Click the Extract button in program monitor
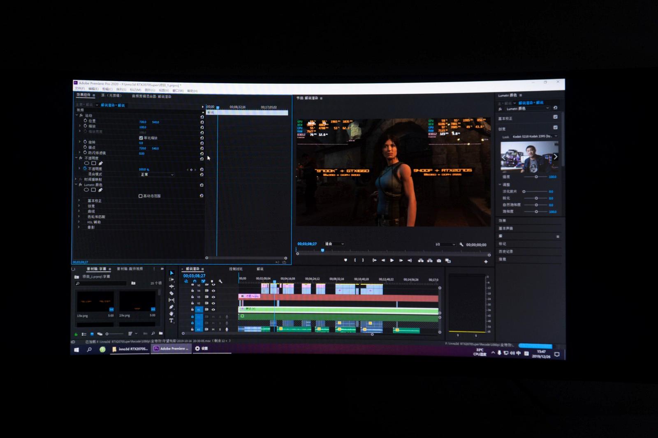The height and width of the screenshot is (438, 658). [430, 260]
